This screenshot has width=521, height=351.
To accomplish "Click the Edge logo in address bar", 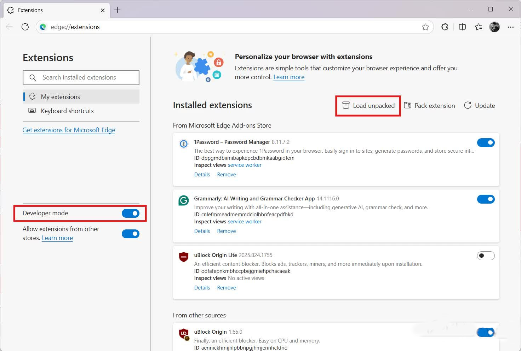I will click(x=43, y=27).
